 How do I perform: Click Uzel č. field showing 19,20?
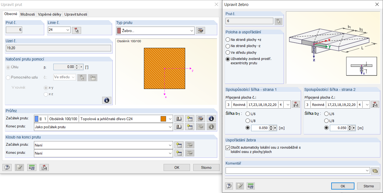[x=58, y=48]
